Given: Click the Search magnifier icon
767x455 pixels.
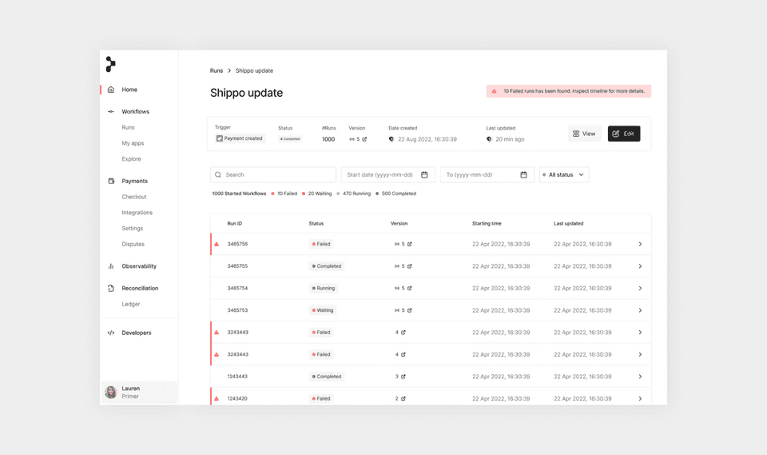Looking at the screenshot, I should [x=218, y=175].
